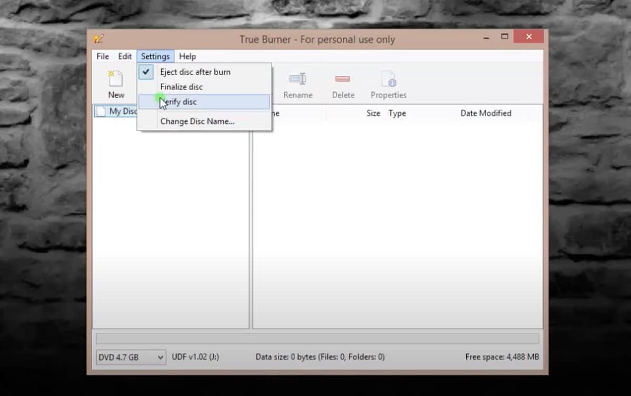Screen dimensions: 631x396
Task: Close the True Burner window
Action: (x=529, y=37)
